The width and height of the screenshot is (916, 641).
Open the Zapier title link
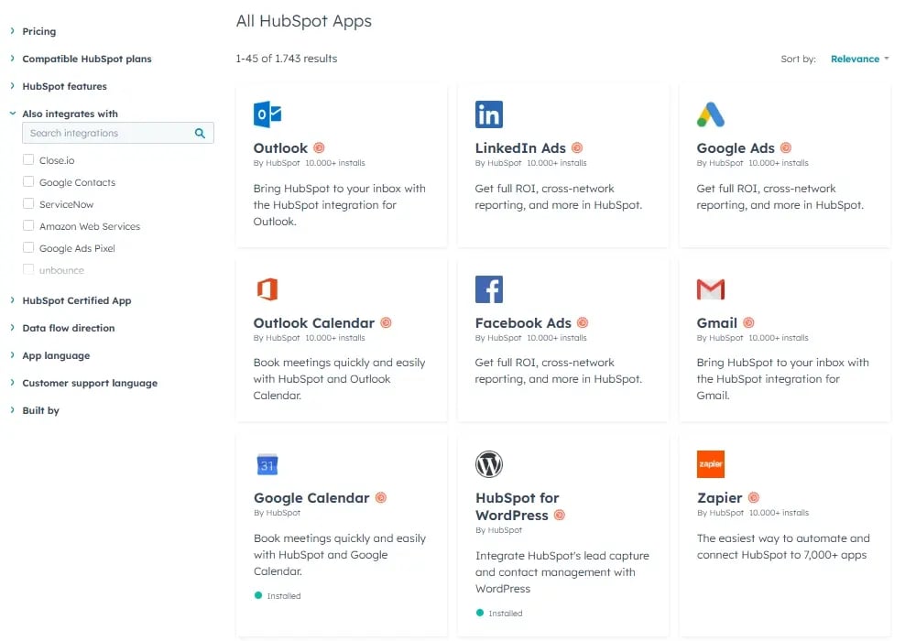pos(719,498)
